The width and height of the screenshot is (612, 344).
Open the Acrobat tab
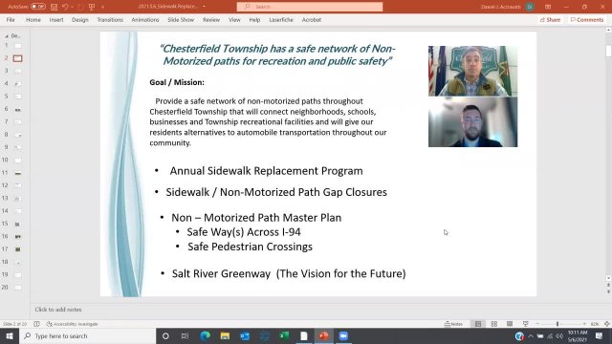coord(312,19)
